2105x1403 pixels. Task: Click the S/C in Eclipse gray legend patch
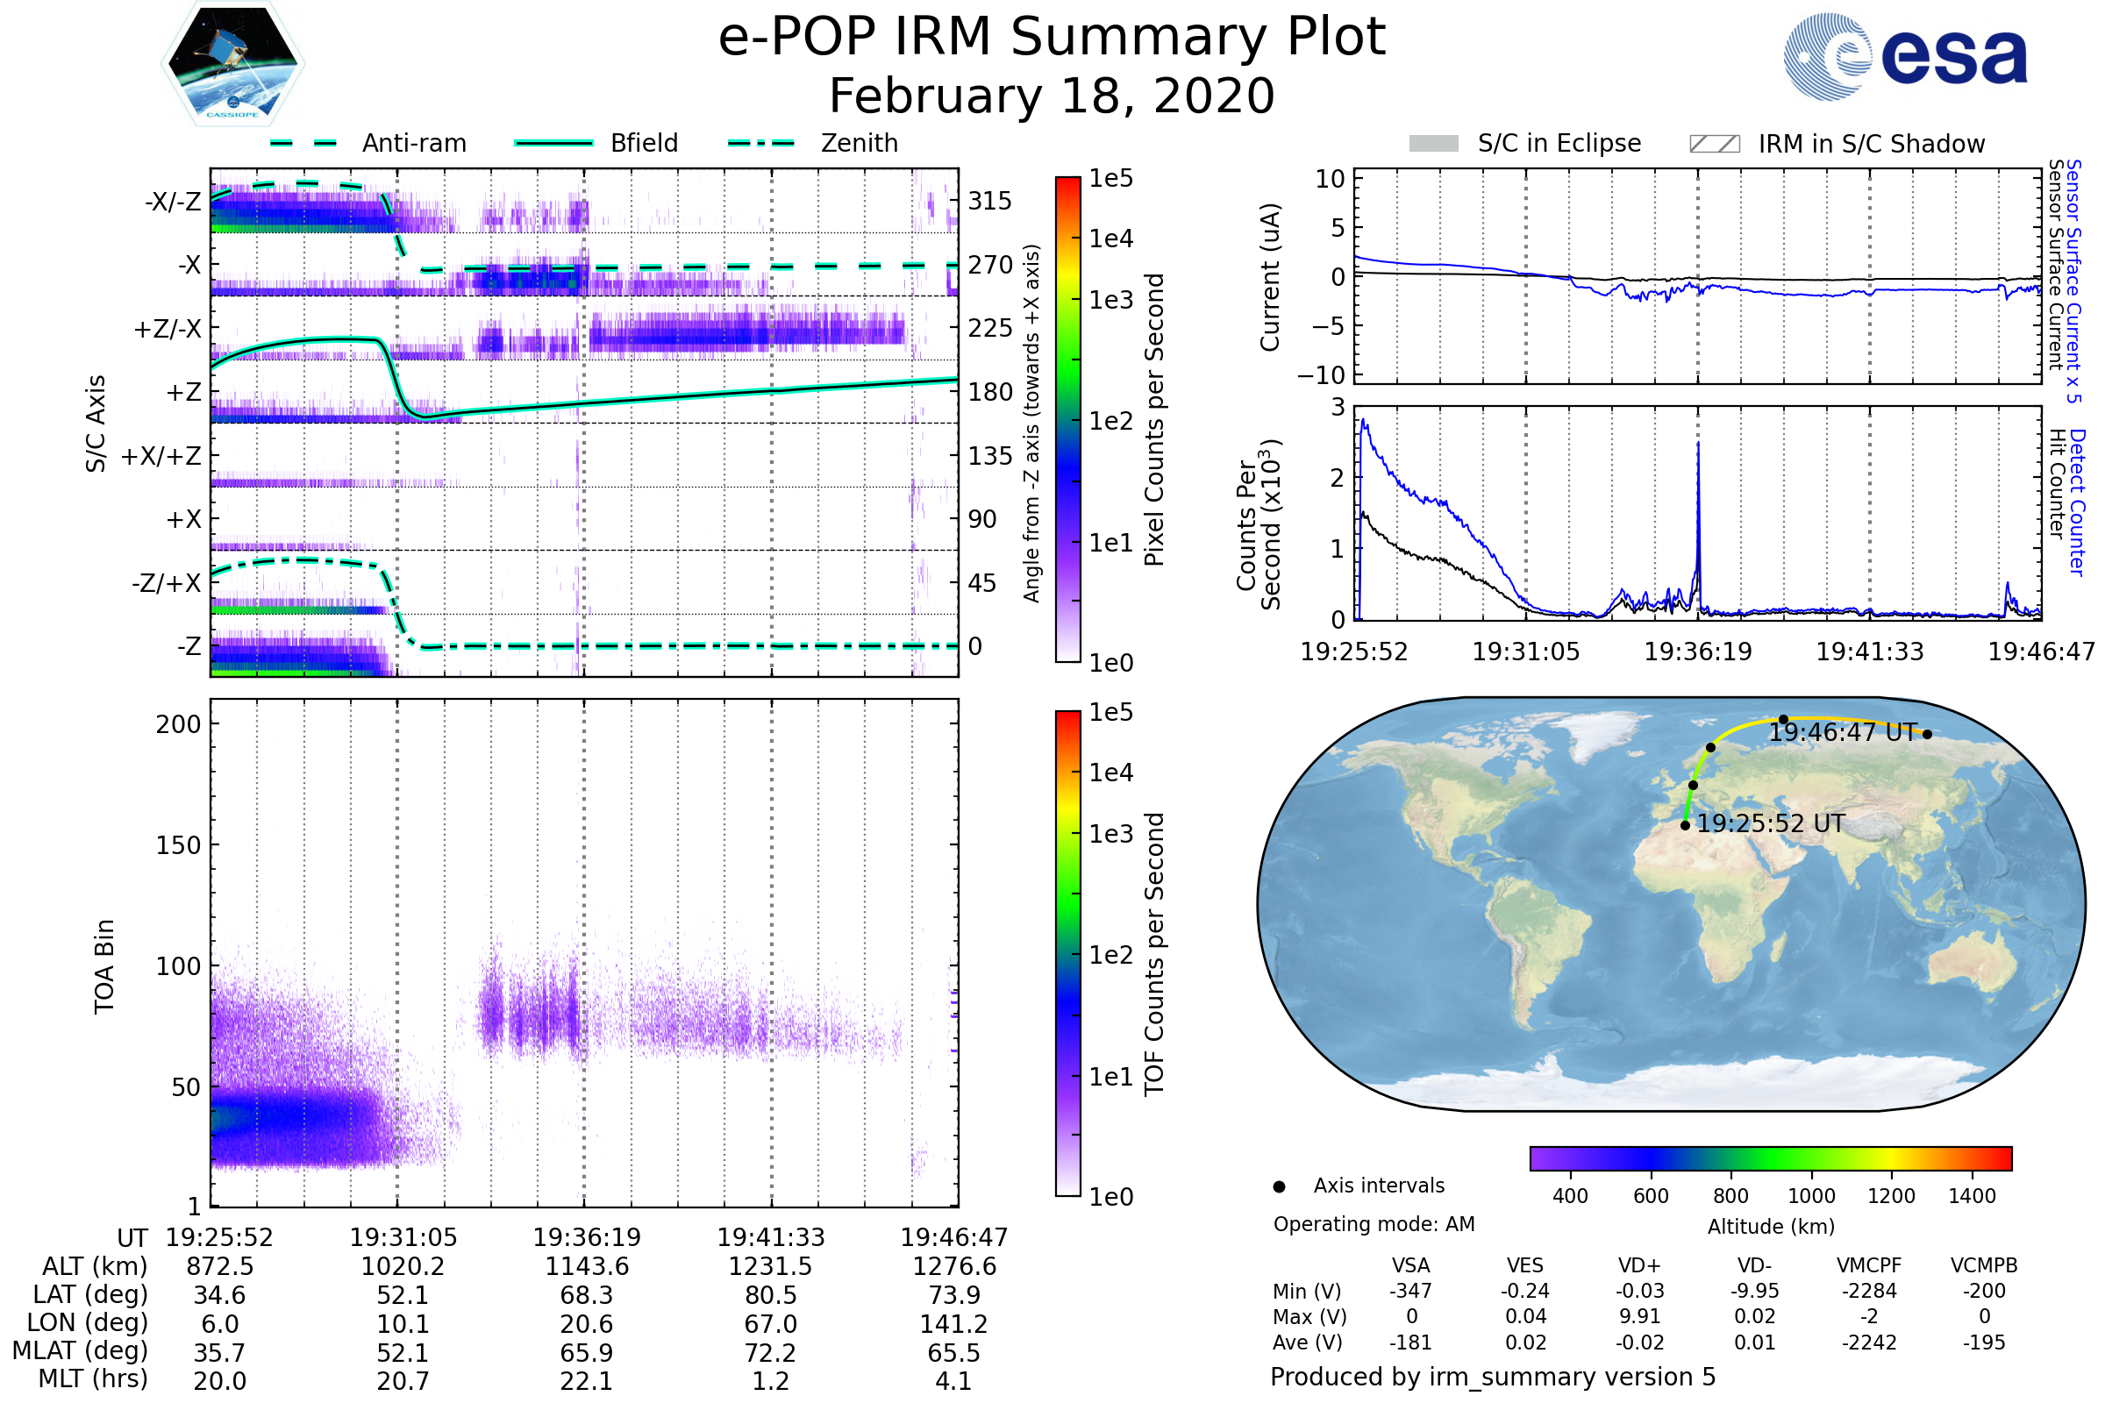click(x=1434, y=144)
